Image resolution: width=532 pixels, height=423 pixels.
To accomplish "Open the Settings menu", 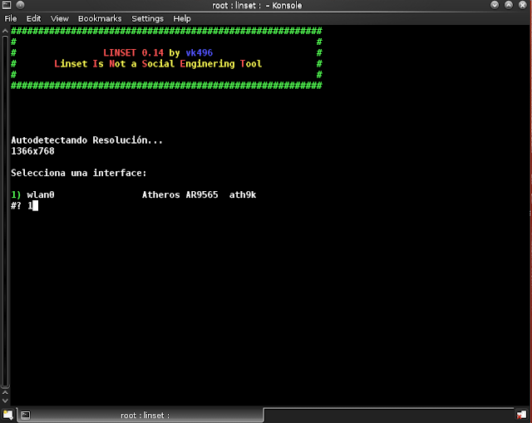I will click(x=147, y=18).
